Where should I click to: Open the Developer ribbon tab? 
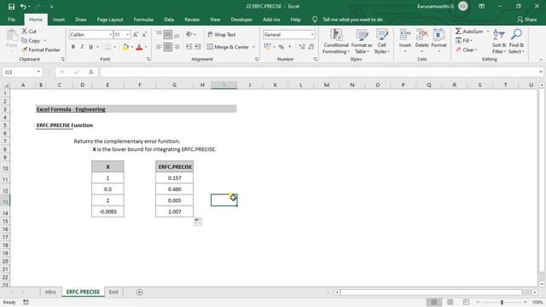[241, 20]
